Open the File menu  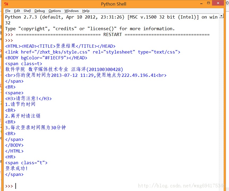pos(8,11)
